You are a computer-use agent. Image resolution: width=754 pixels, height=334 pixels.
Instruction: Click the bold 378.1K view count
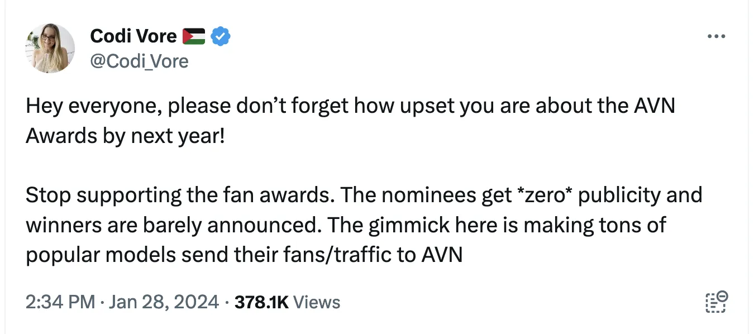point(261,302)
